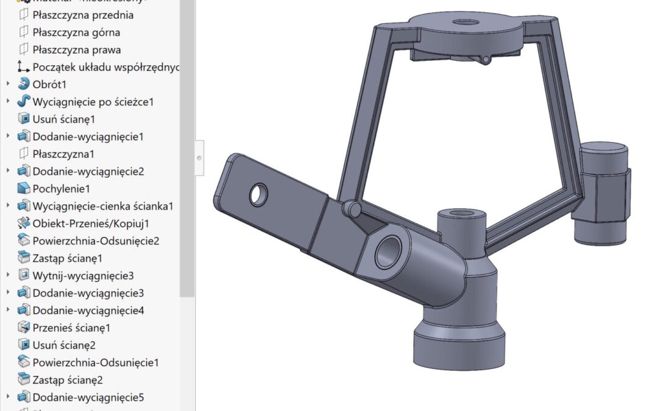This screenshot has width=658, height=411.
Task: Click the Wyciągnięcie po ścieżce1 sweep icon
Action: (24, 102)
